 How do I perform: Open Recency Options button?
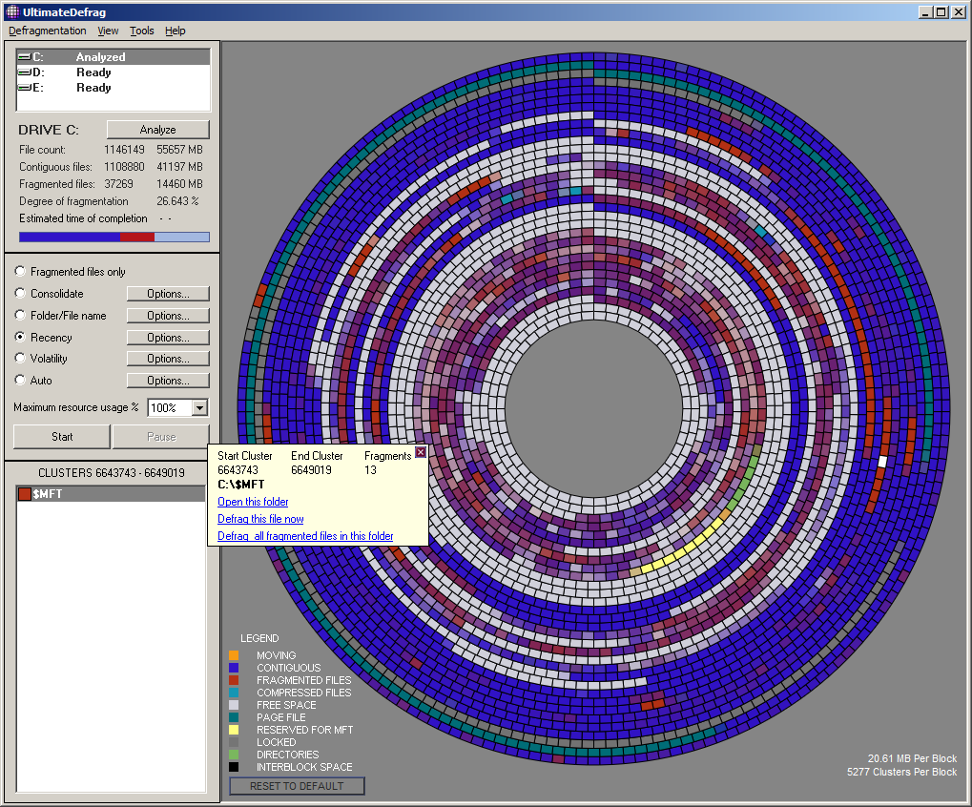point(168,337)
